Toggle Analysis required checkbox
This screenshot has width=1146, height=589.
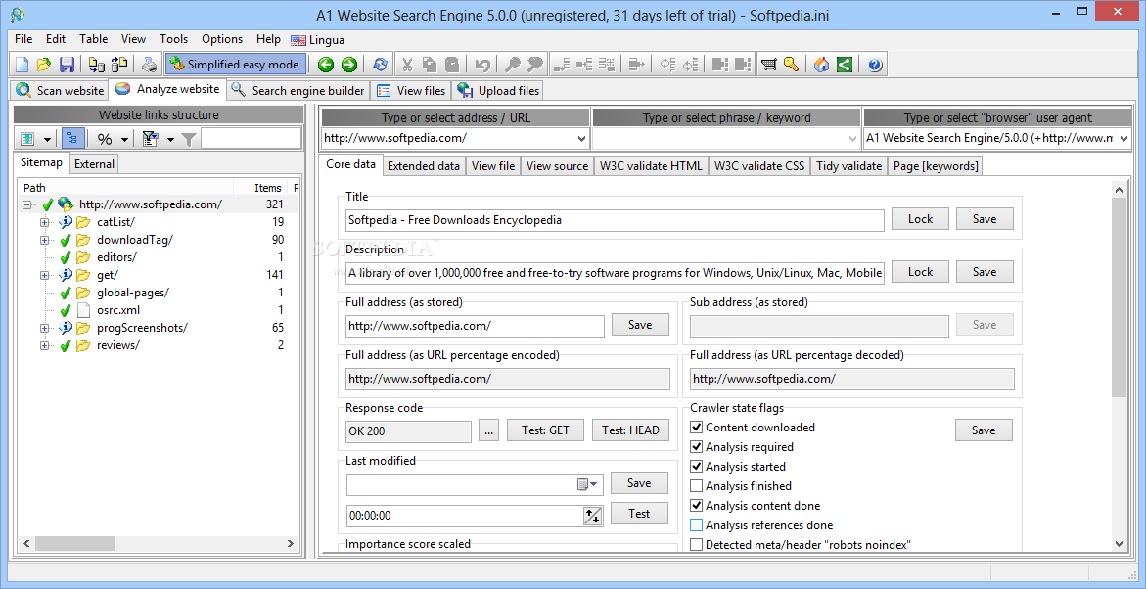click(x=697, y=446)
